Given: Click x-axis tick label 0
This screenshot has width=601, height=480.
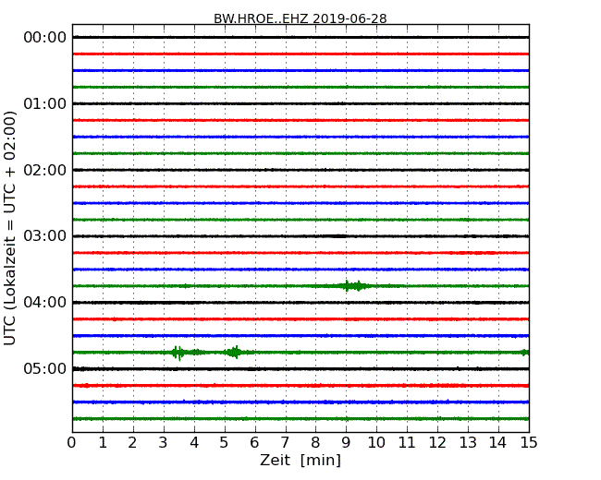Looking at the screenshot, I should coord(72,443).
